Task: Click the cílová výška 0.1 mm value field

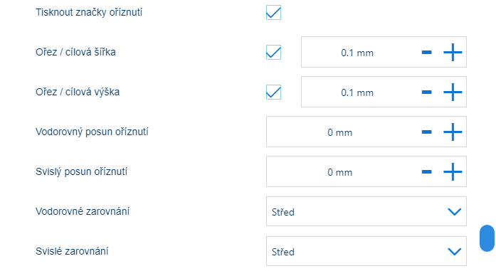Action: pyautogui.click(x=357, y=92)
